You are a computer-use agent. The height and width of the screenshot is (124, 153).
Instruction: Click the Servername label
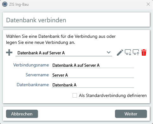[x=37, y=75]
